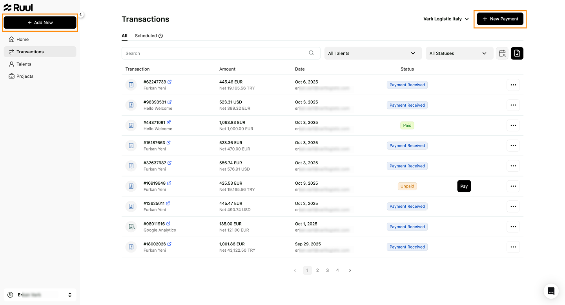Open external link icon beside #62247733
Viewport: 565px width, 305px height.
click(x=169, y=82)
